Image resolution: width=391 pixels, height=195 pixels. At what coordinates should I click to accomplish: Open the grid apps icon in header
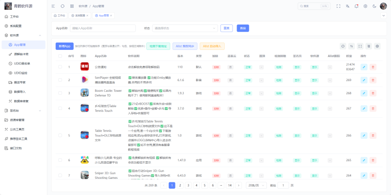click(72, 6)
